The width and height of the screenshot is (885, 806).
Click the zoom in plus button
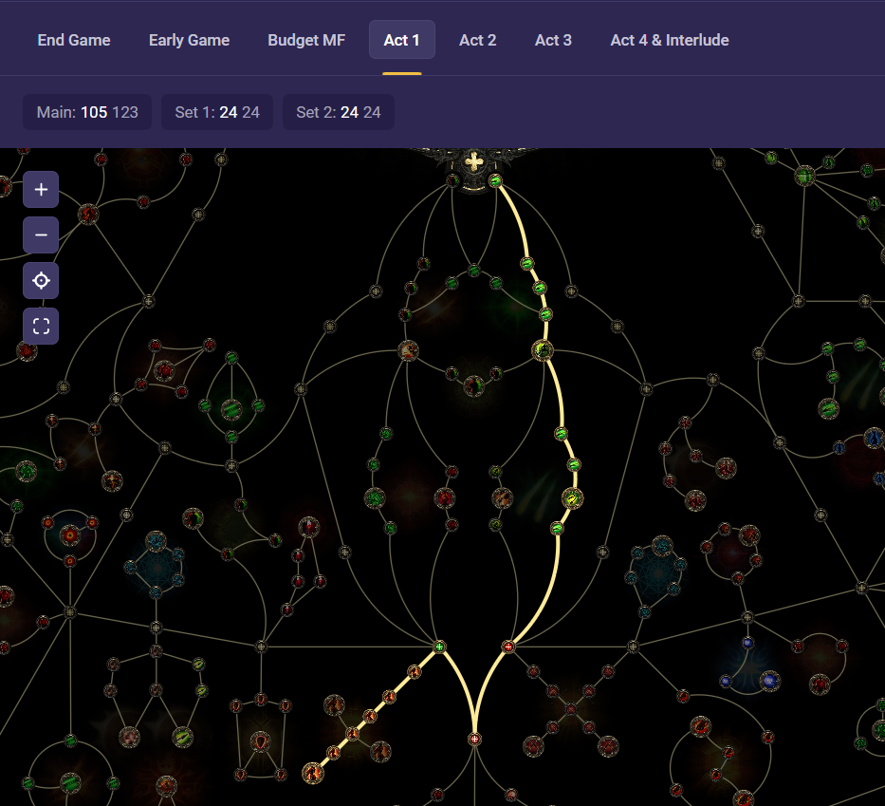point(41,190)
